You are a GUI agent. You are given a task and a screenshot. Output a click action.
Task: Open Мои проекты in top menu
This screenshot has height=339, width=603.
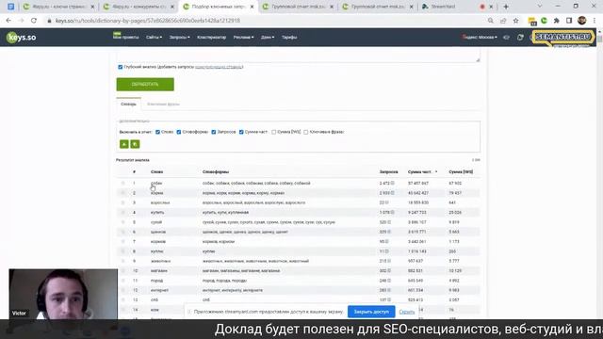[125, 38]
